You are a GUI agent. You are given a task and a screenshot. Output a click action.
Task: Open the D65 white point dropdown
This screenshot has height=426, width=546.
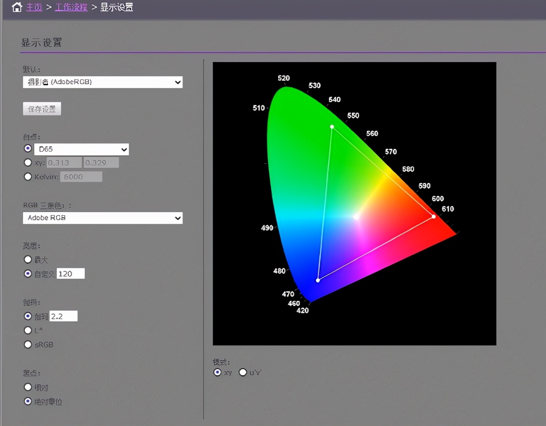tap(81, 149)
